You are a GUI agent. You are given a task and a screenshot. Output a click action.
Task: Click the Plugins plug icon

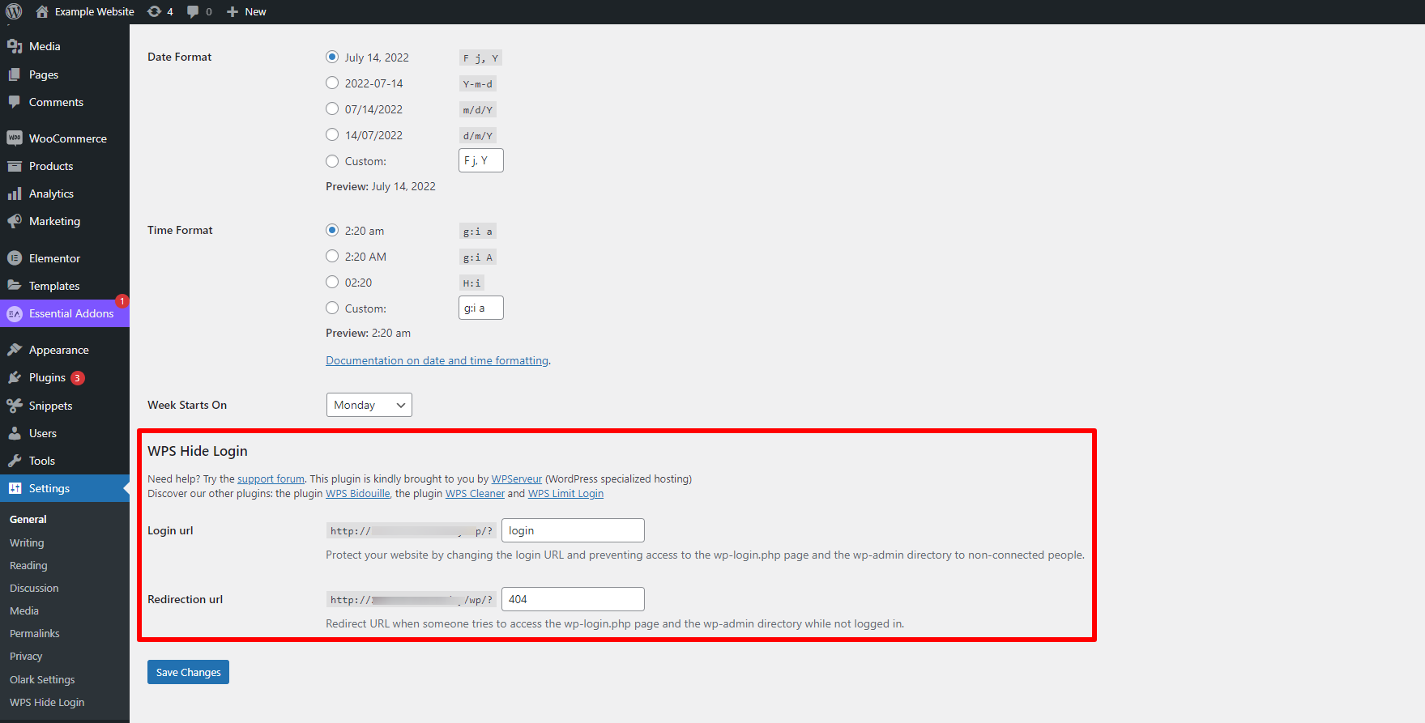[x=15, y=377]
